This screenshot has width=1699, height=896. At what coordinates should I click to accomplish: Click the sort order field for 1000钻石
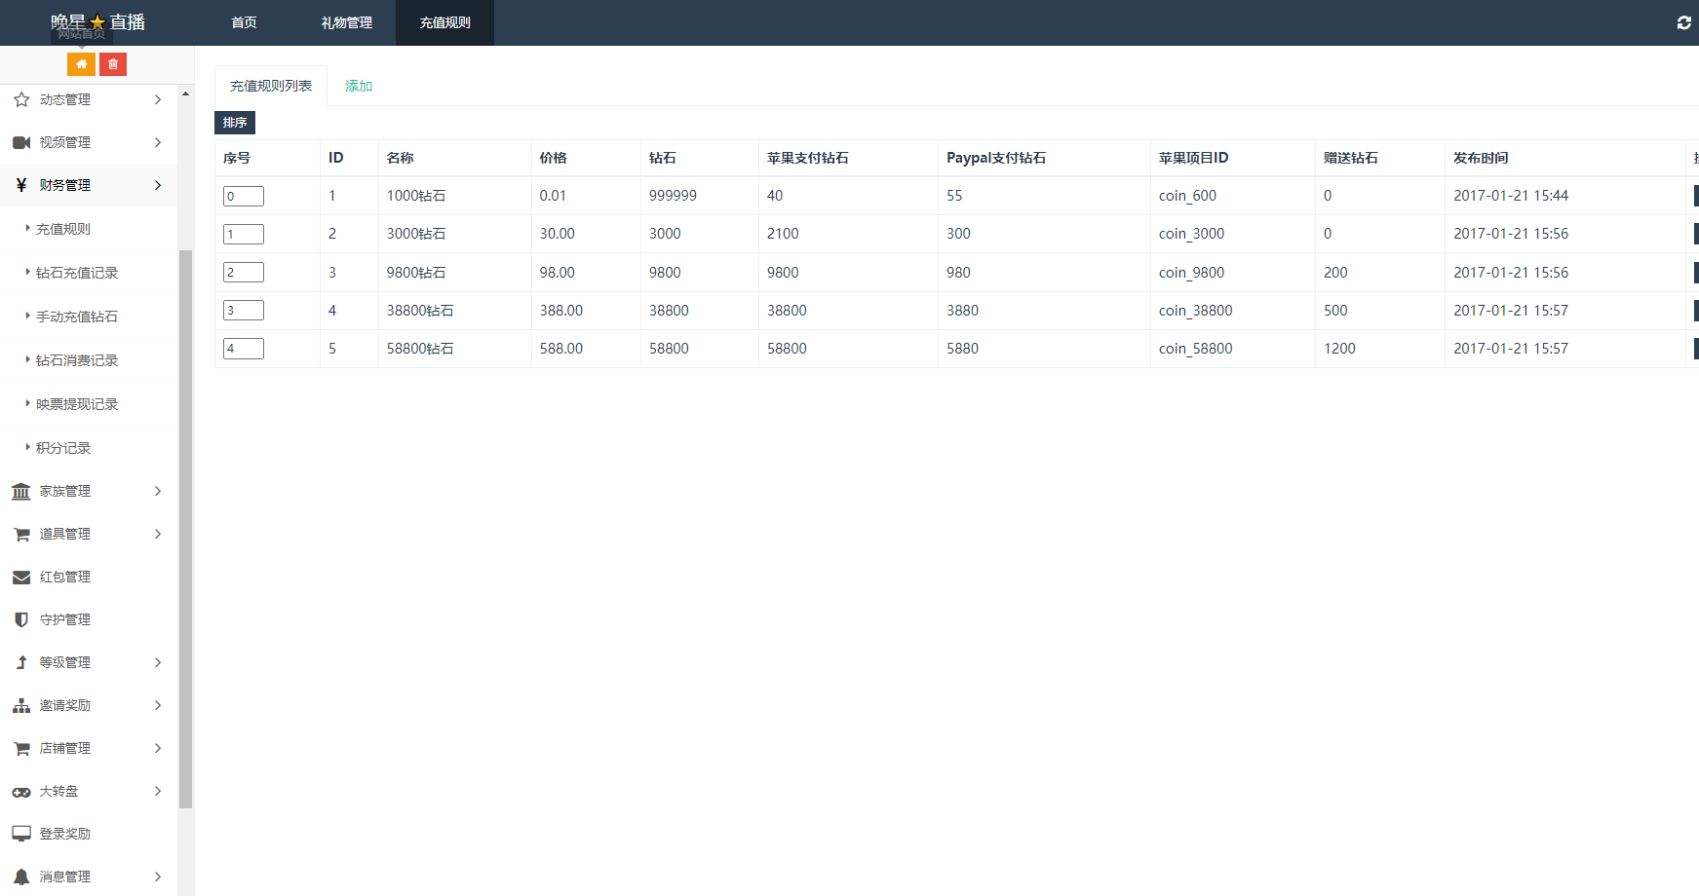(x=244, y=196)
